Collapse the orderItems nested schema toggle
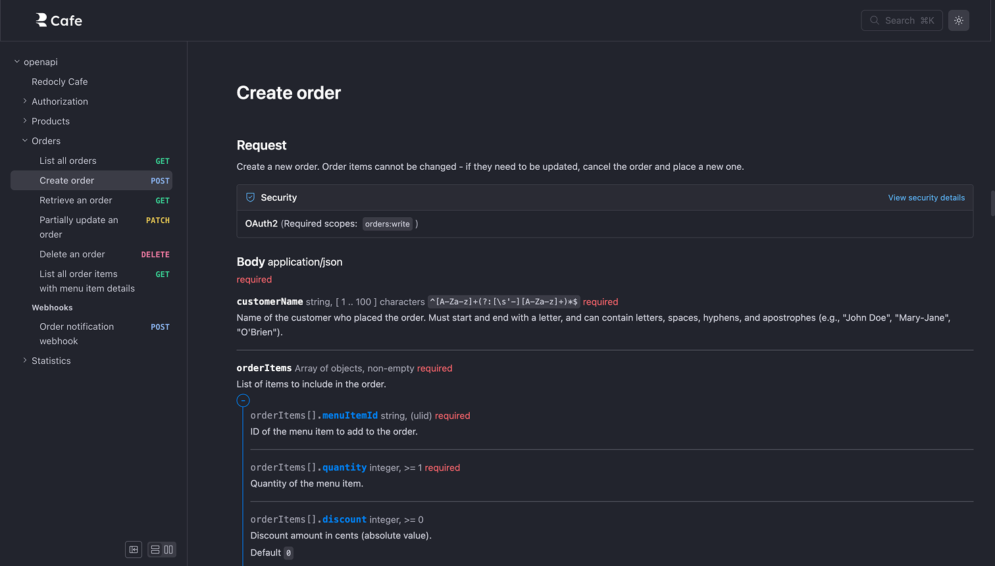This screenshot has width=995, height=566. 243,400
